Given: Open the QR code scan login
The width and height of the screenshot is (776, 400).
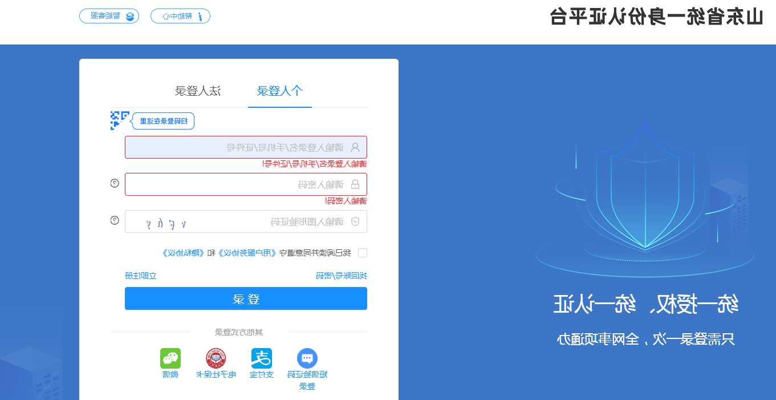Looking at the screenshot, I should [x=120, y=120].
